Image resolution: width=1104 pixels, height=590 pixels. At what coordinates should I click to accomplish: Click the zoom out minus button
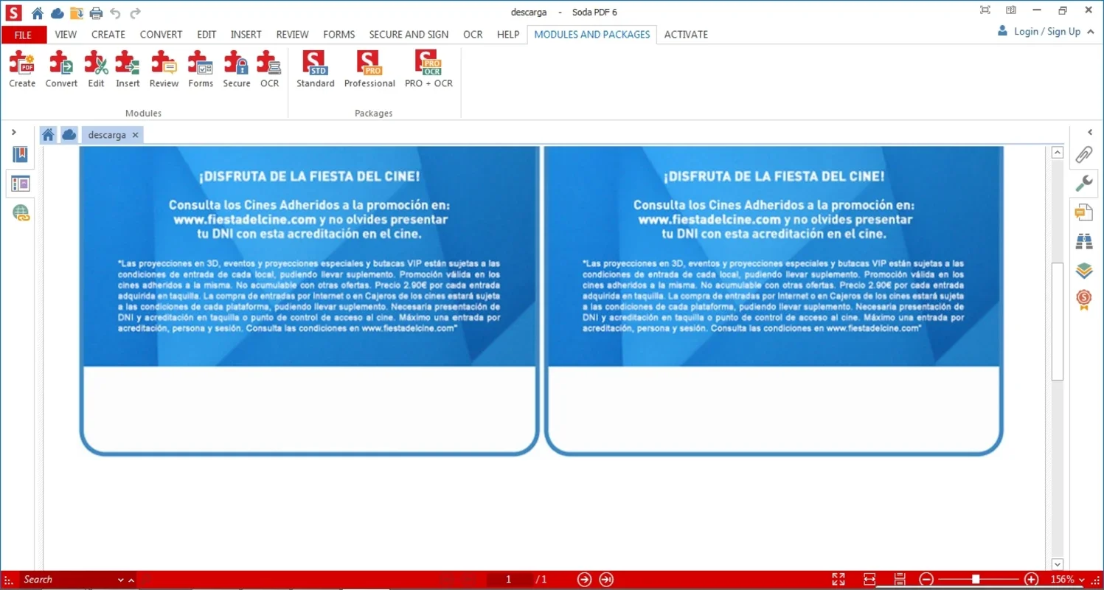(x=927, y=580)
